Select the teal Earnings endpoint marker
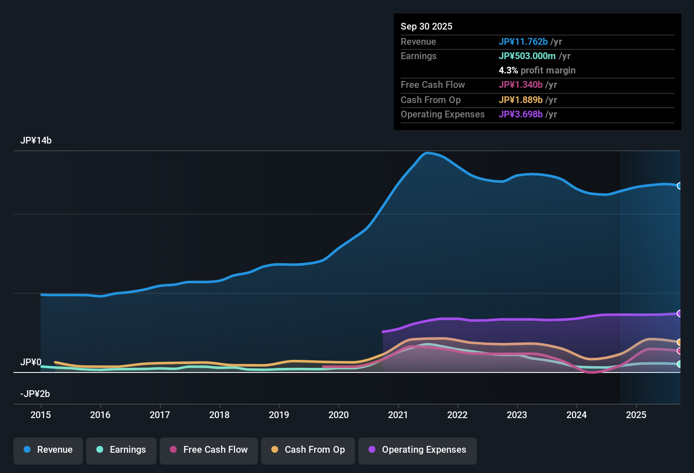 tap(680, 364)
